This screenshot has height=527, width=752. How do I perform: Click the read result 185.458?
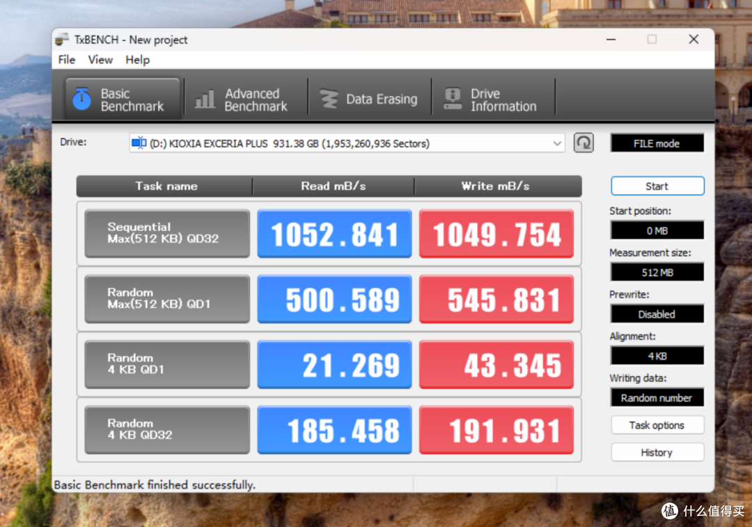coord(334,430)
